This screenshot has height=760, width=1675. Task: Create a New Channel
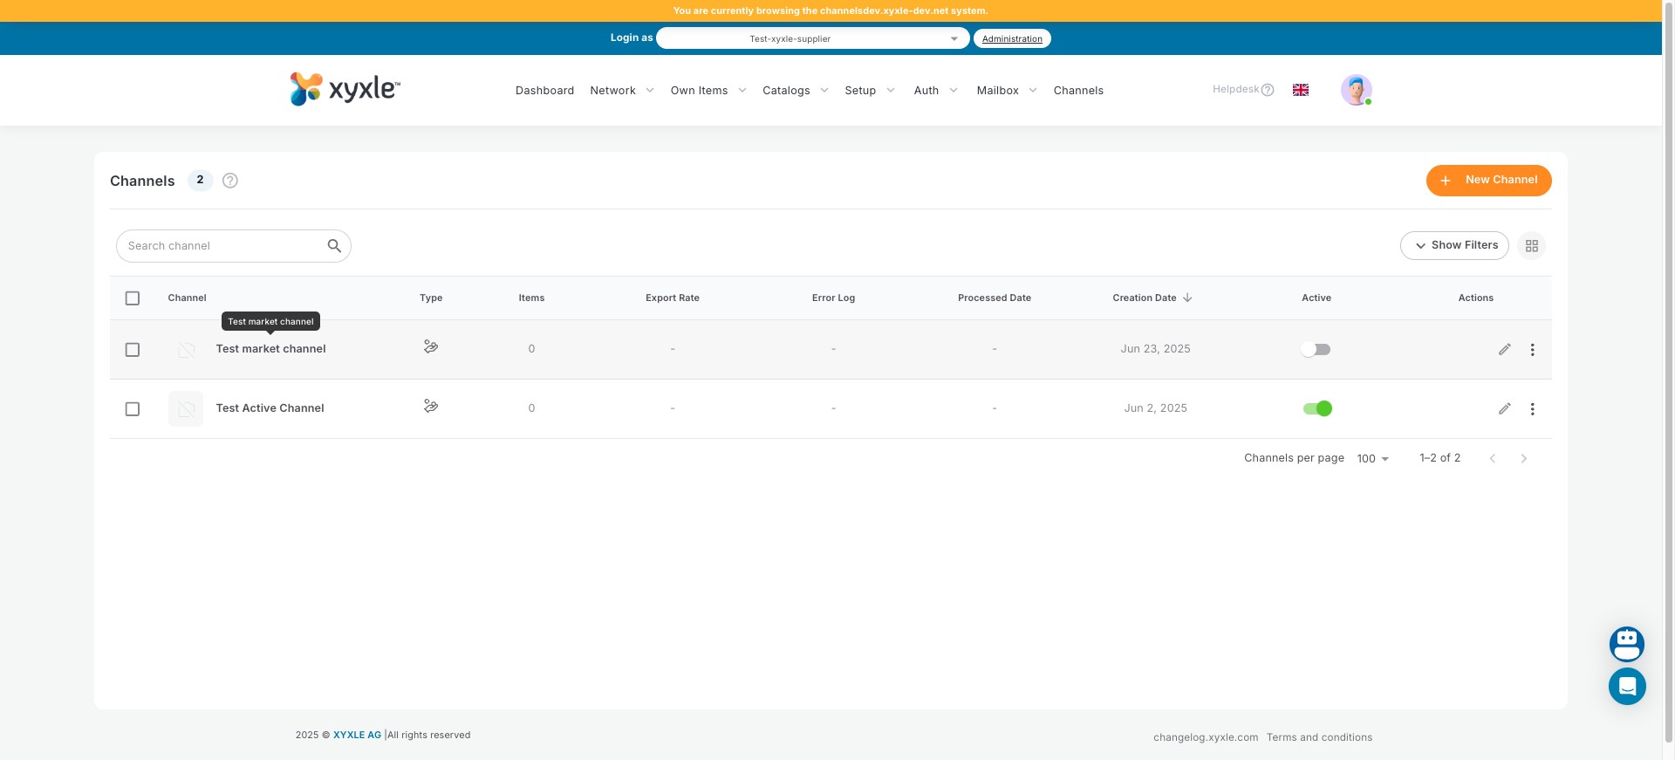tap(1488, 181)
